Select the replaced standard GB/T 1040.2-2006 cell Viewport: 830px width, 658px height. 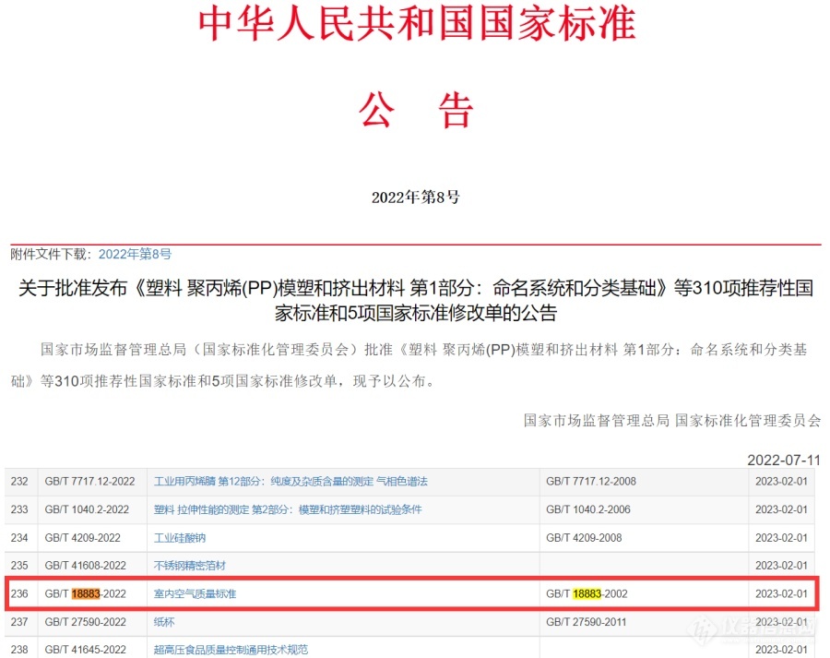(x=587, y=509)
